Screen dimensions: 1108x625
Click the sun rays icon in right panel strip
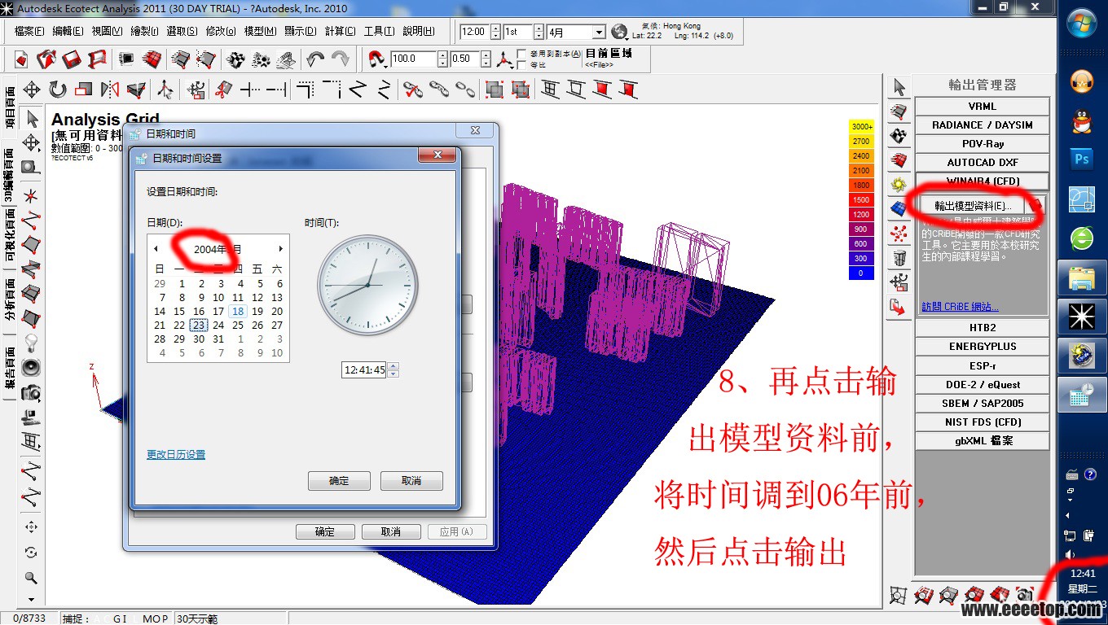point(899,185)
